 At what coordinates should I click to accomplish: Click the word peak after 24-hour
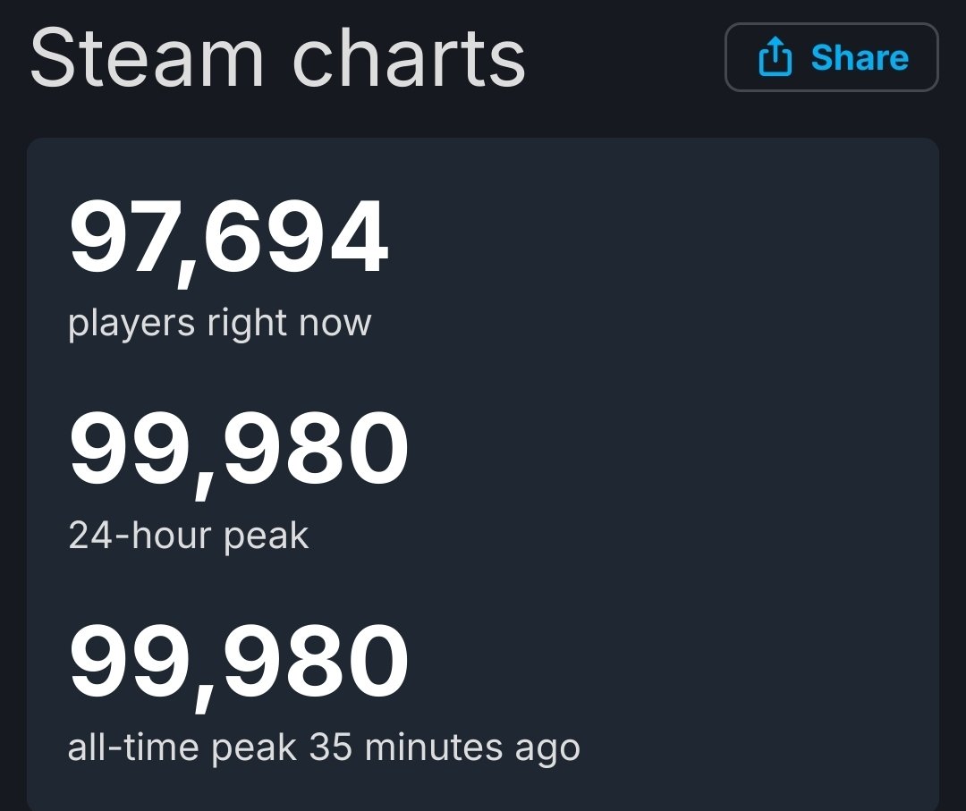[267, 537]
